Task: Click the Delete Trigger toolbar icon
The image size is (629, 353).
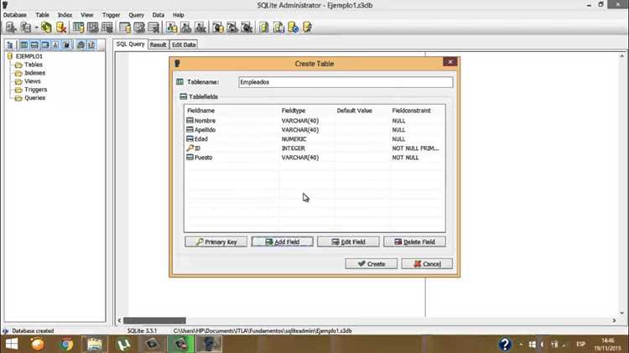Action: click(x=247, y=28)
